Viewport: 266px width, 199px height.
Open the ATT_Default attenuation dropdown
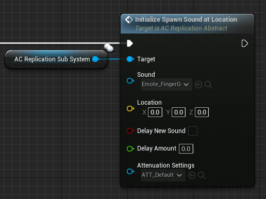(x=163, y=175)
